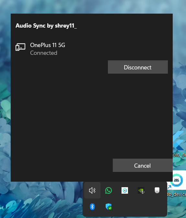
Task: Open WhatsApp from the system tray
Action: [x=109, y=190]
